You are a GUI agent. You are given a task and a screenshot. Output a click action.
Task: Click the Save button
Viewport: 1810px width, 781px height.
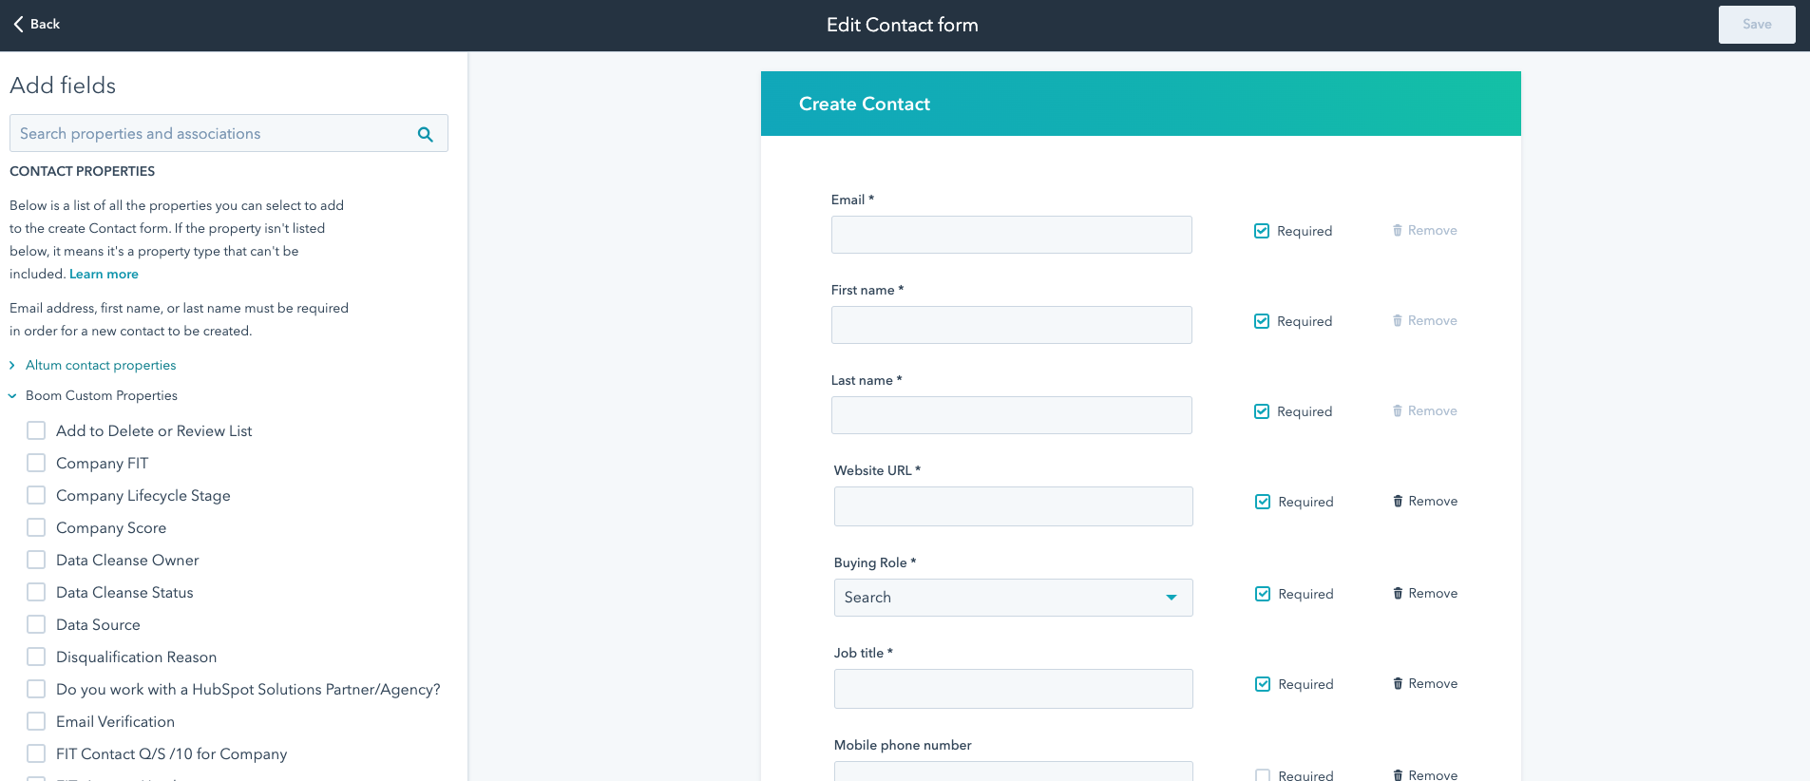coord(1757,25)
